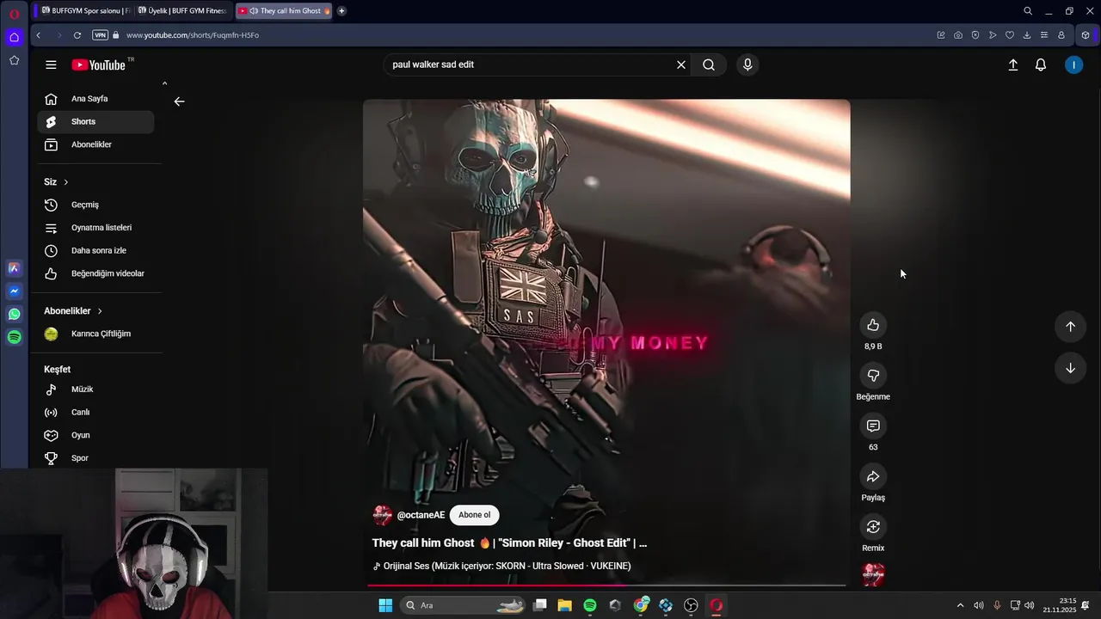
Task: Open Daha sonra izle
Action: click(x=95, y=250)
